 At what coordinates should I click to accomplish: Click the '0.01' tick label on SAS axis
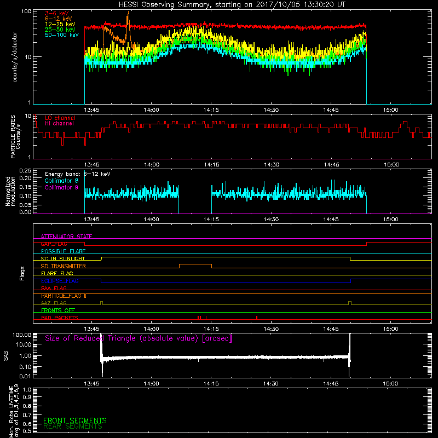[x=25, y=376]
